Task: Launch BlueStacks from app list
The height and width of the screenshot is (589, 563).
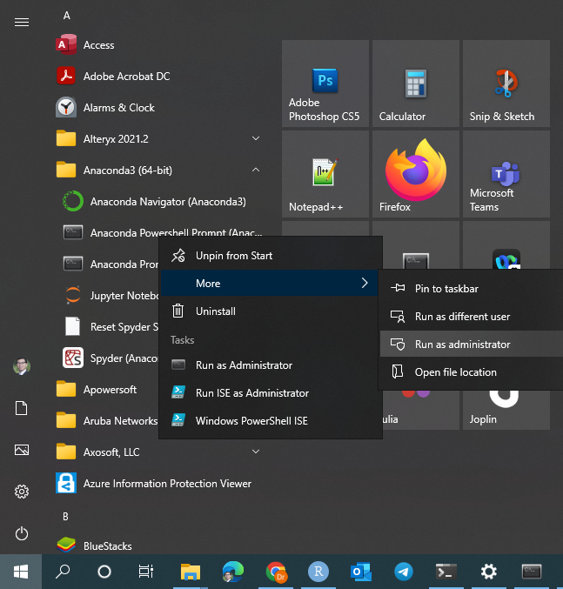Action: click(158, 545)
